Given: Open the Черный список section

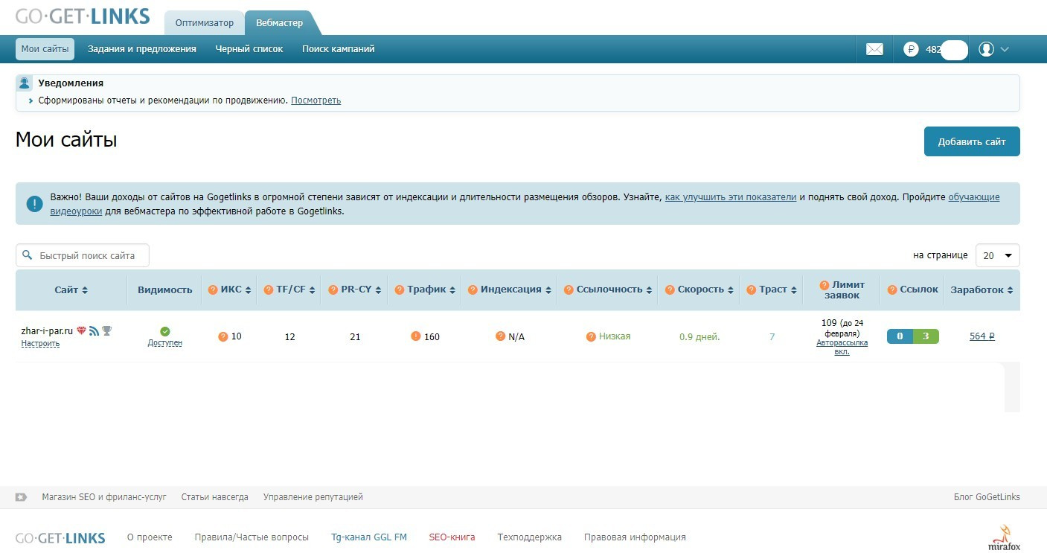Looking at the screenshot, I should point(249,49).
